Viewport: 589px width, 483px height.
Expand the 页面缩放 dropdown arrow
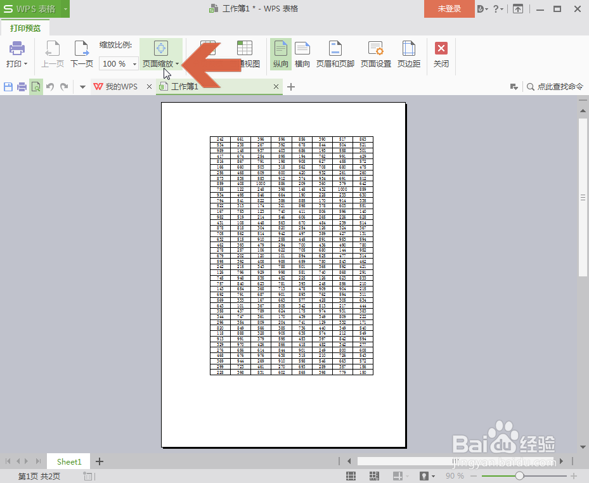tap(178, 64)
